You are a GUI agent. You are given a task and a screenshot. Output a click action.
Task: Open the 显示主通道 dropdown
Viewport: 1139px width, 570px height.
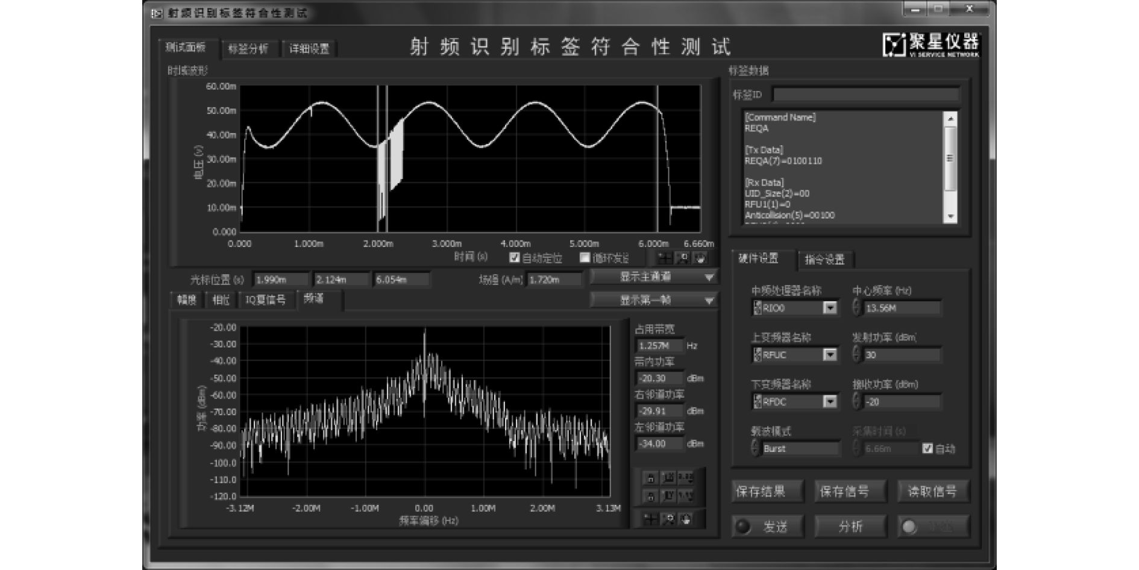click(653, 277)
